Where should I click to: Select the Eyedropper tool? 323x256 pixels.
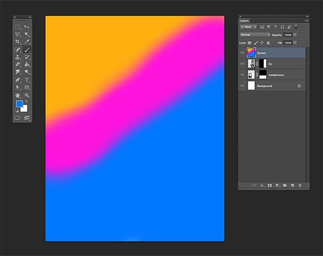coord(27,42)
